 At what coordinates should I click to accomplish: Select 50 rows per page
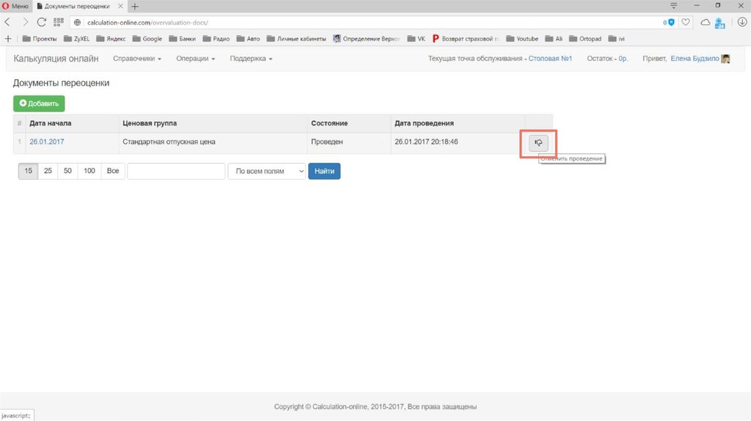click(67, 171)
